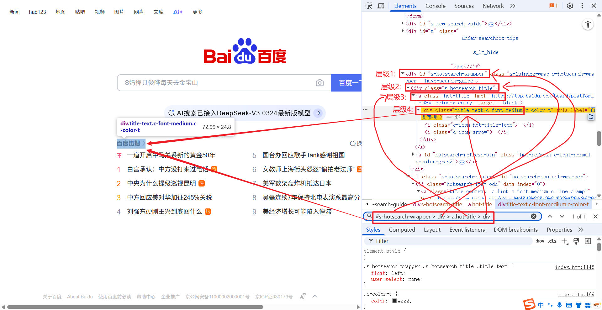Screen dimensions: 602x310
Task: Open the Sogou soft keyboard icon
Action: pyautogui.click(x=569, y=305)
